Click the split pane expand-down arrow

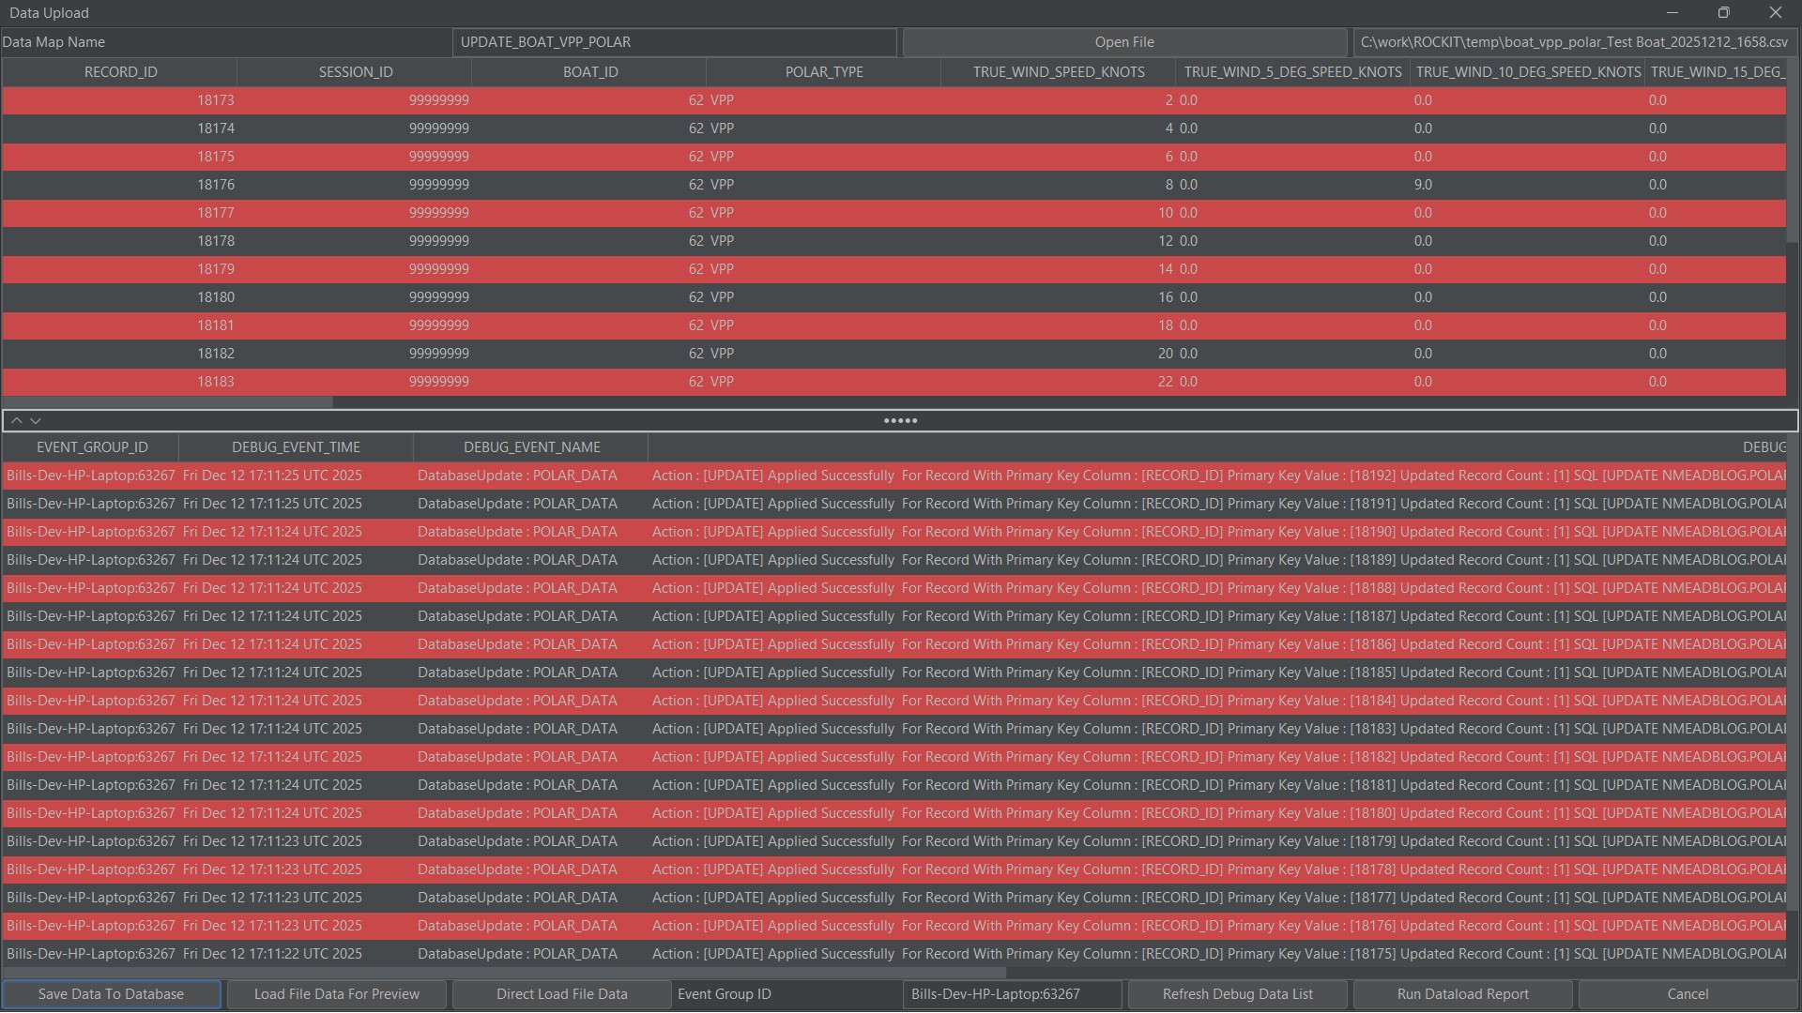[x=36, y=421]
